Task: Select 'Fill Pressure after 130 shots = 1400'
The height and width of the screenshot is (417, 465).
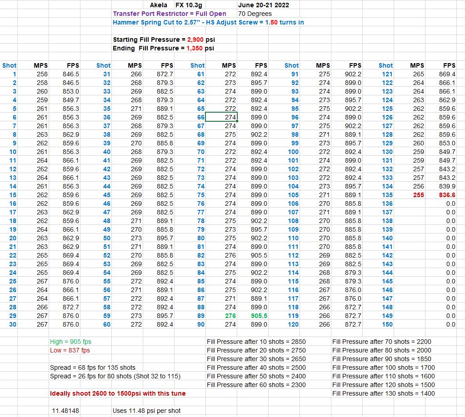Action: (384, 393)
